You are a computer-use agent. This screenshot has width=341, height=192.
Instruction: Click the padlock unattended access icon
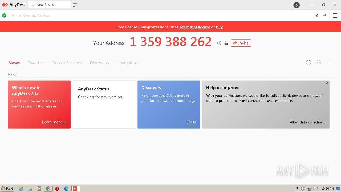[x=226, y=43]
